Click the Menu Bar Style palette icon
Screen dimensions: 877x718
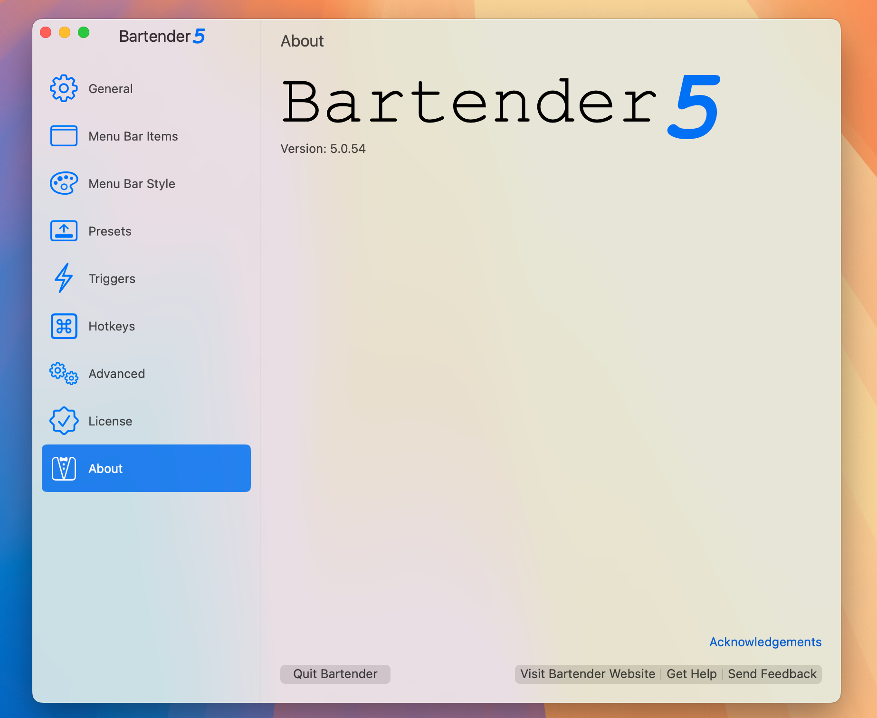[64, 183]
